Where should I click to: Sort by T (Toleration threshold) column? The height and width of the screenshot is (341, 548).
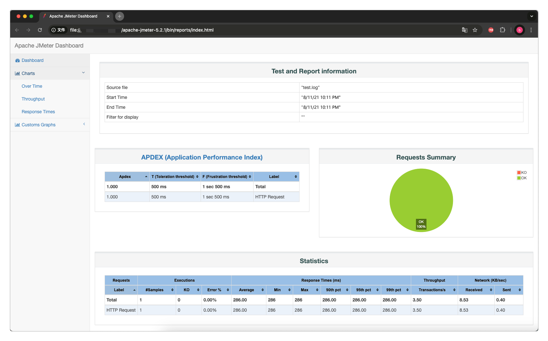coord(175,177)
